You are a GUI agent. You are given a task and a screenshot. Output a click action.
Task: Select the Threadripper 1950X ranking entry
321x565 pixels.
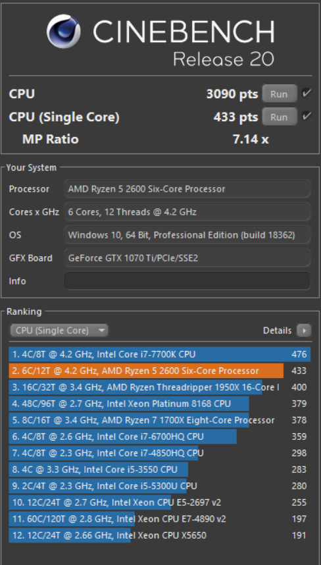click(x=160, y=387)
